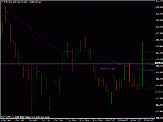Image resolution: width=163 pixels, height=122 pixels.
Task: Click the '16 Jan 2009' date label
Action: [x=6, y=120]
